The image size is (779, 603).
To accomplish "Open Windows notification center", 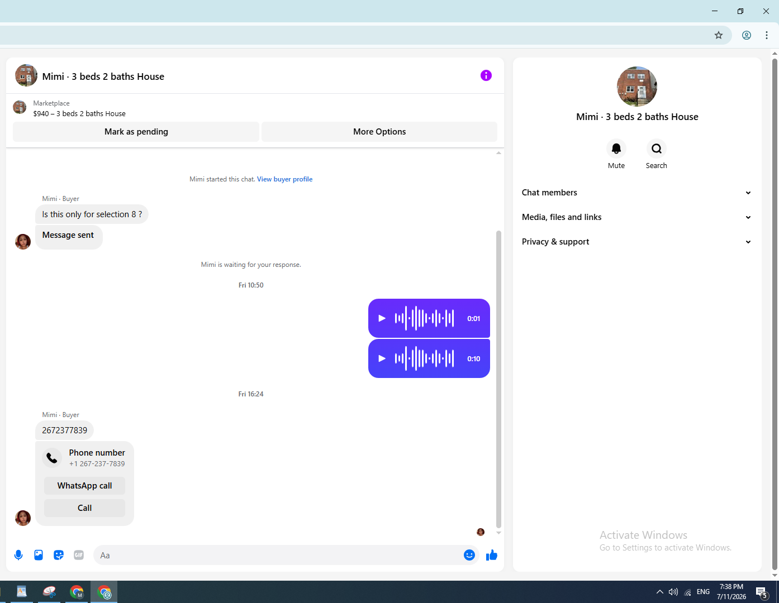I will [762, 592].
